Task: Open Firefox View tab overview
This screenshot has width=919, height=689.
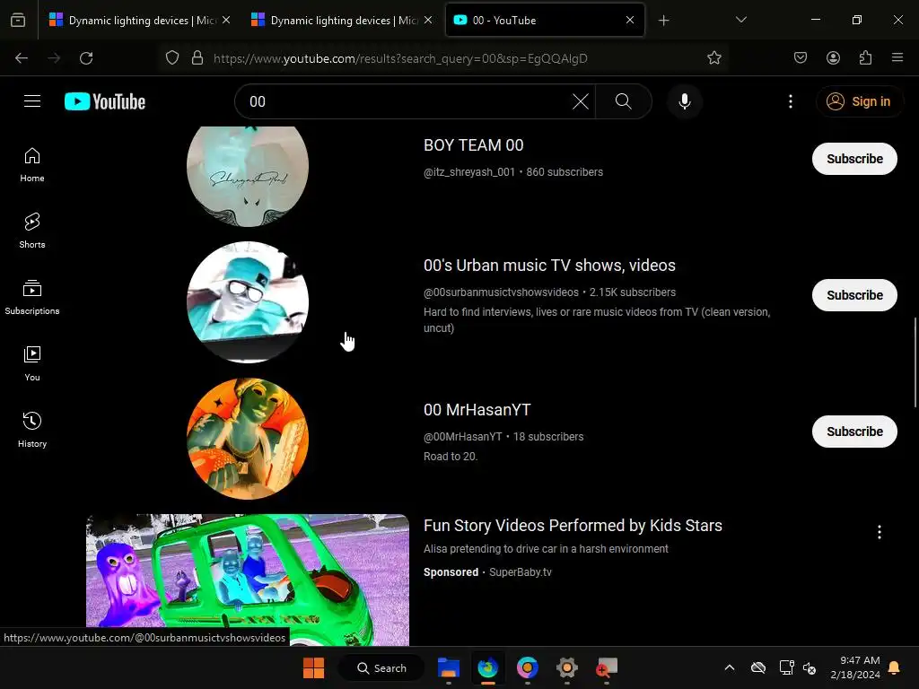Action: tap(18, 21)
